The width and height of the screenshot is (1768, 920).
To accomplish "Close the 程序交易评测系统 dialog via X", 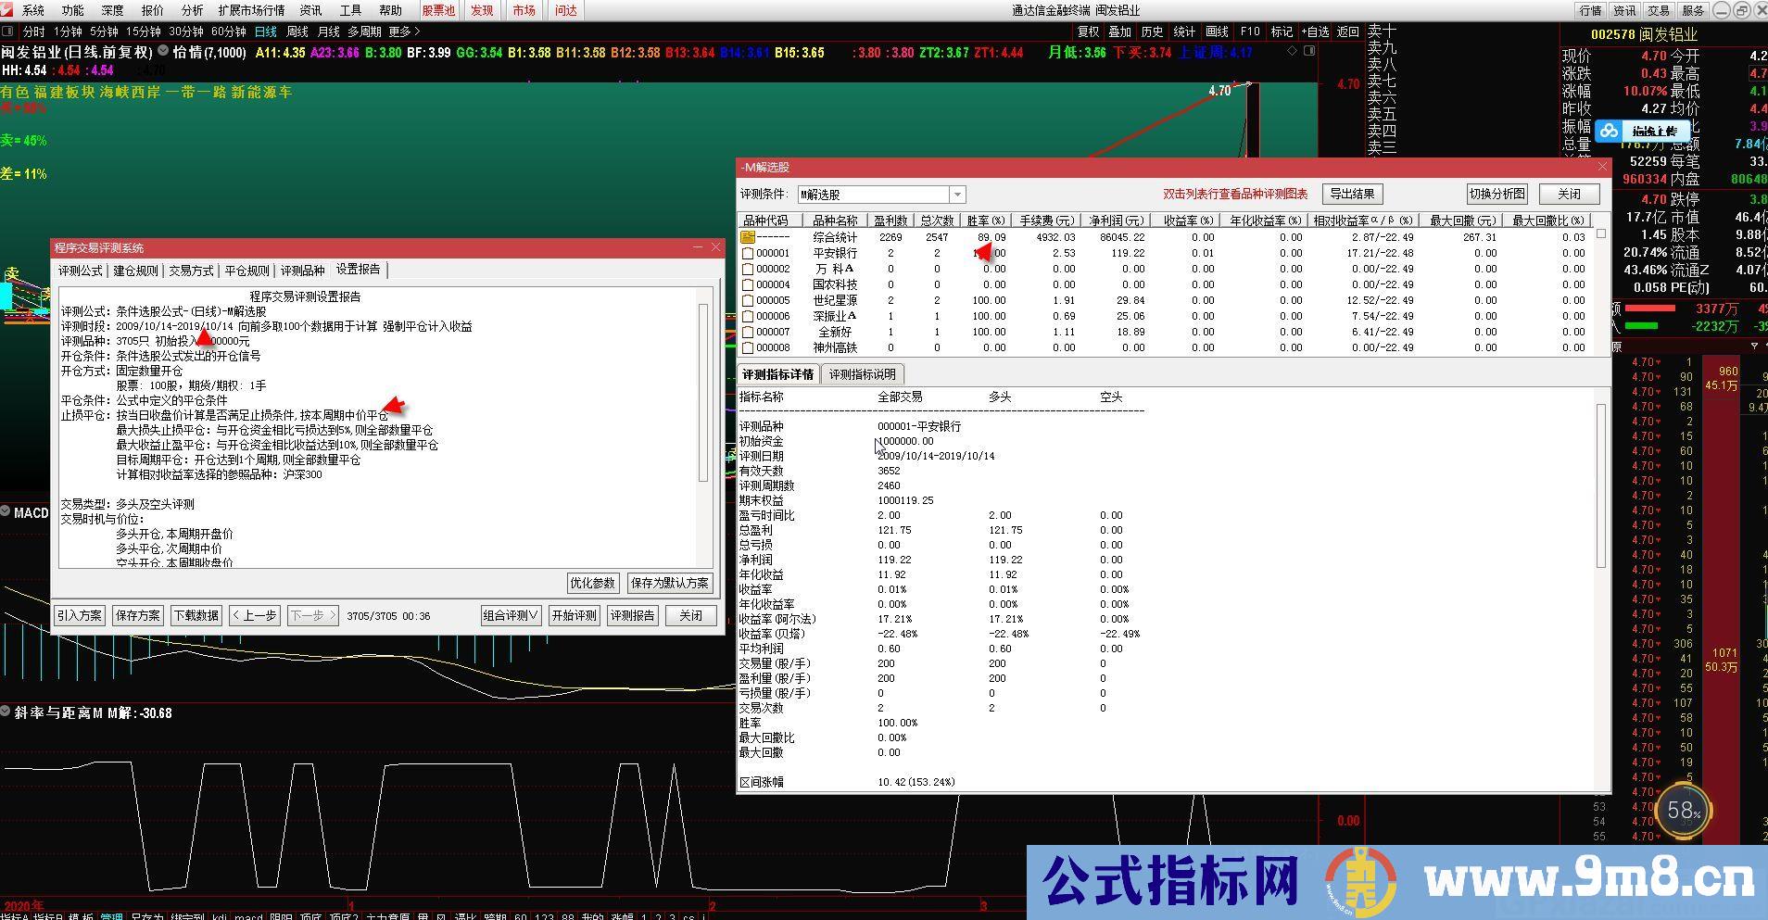I will click(x=715, y=247).
